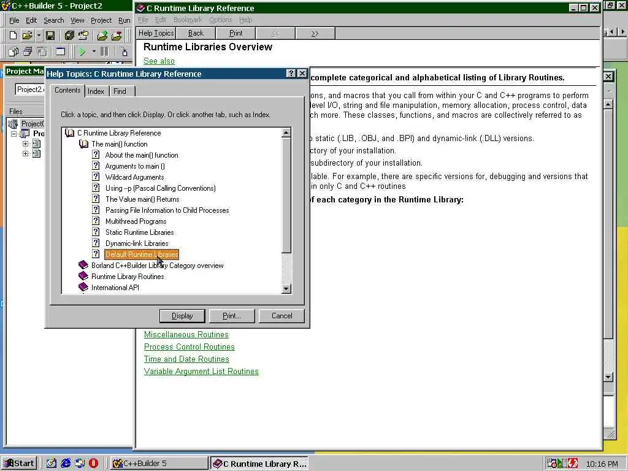Select Using --p (Pascal Calling Conventions) topic
Image resolution: width=628 pixels, height=471 pixels.
(160, 188)
